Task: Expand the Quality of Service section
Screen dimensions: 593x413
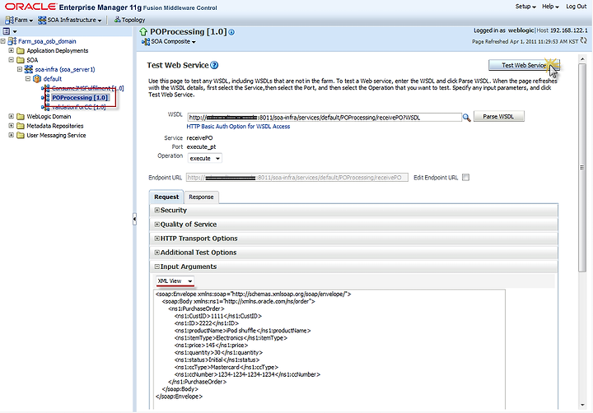Action: 157,225
